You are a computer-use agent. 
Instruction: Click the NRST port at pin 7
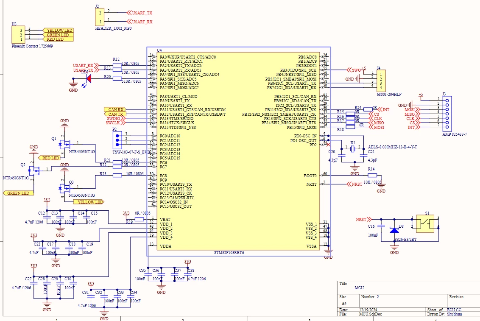coord(354,184)
